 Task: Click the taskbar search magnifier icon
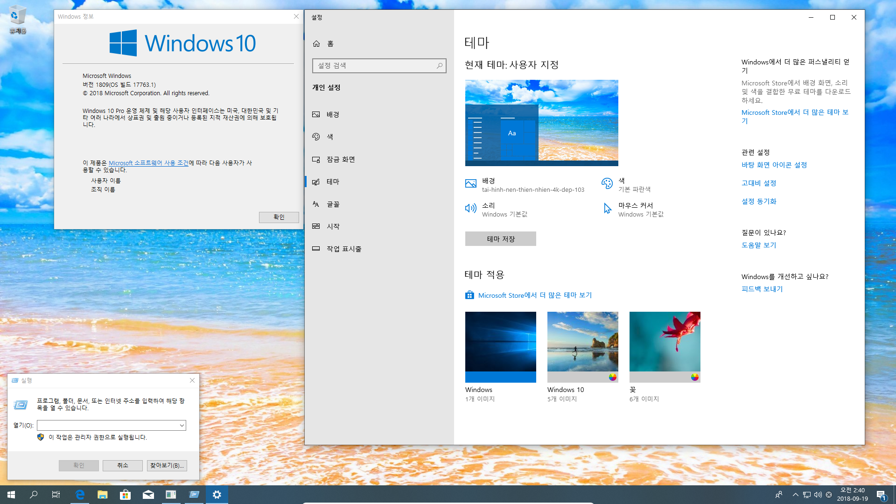tap(34, 495)
